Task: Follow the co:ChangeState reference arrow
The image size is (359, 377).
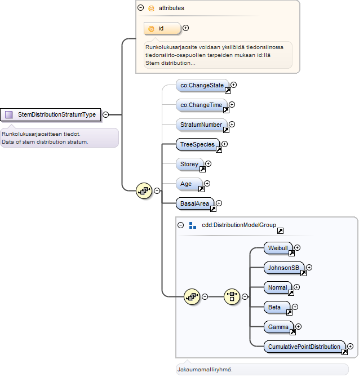Action: point(228,90)
